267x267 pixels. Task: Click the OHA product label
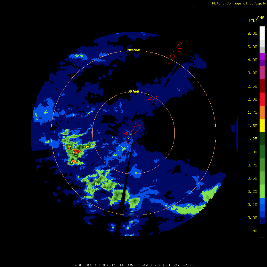click(261, 18)
